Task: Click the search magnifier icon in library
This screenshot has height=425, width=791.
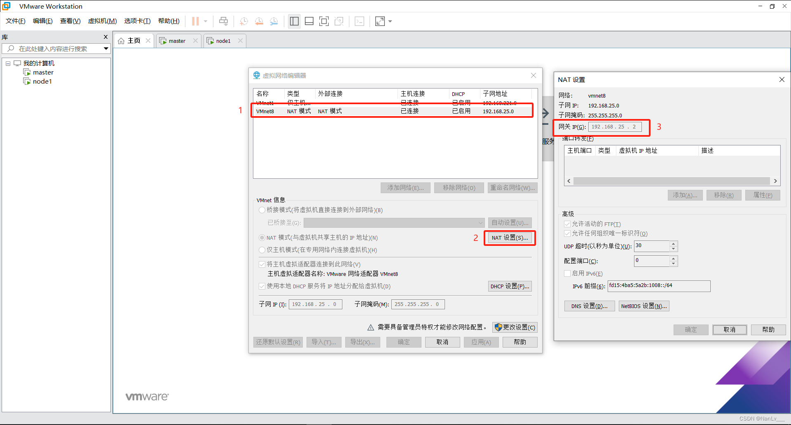Action: pos(11,49)
